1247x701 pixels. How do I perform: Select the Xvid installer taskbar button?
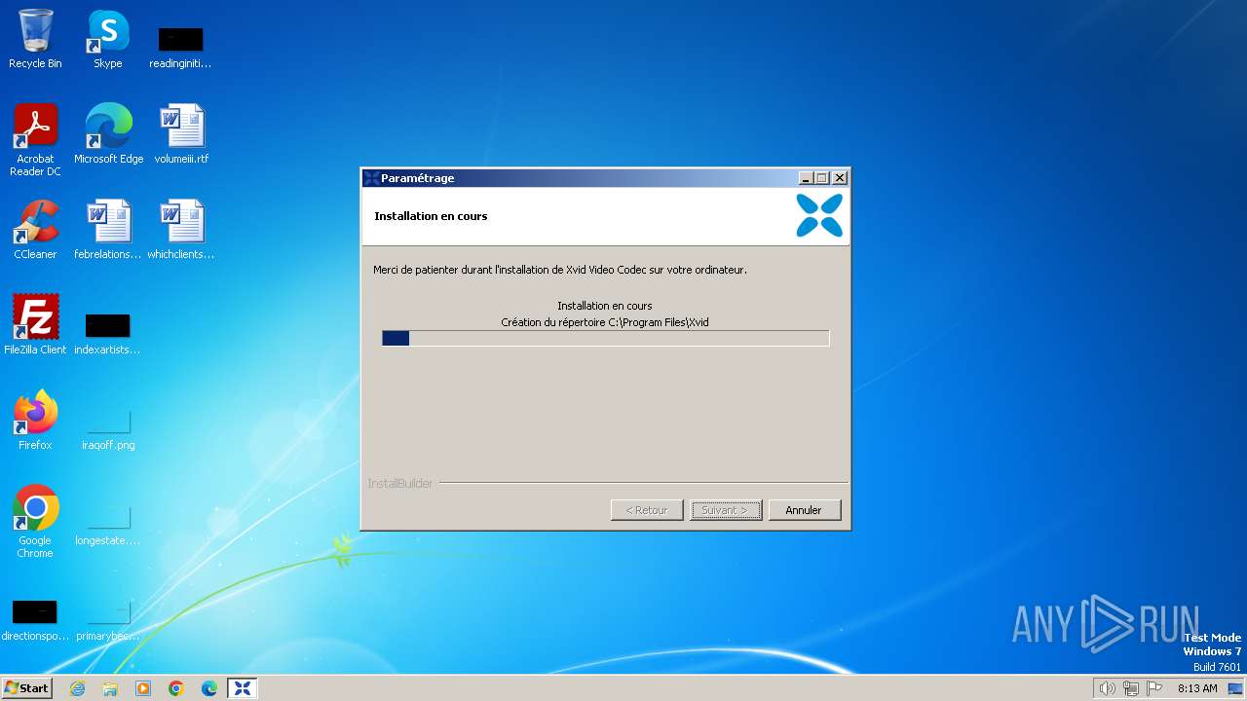243,688
